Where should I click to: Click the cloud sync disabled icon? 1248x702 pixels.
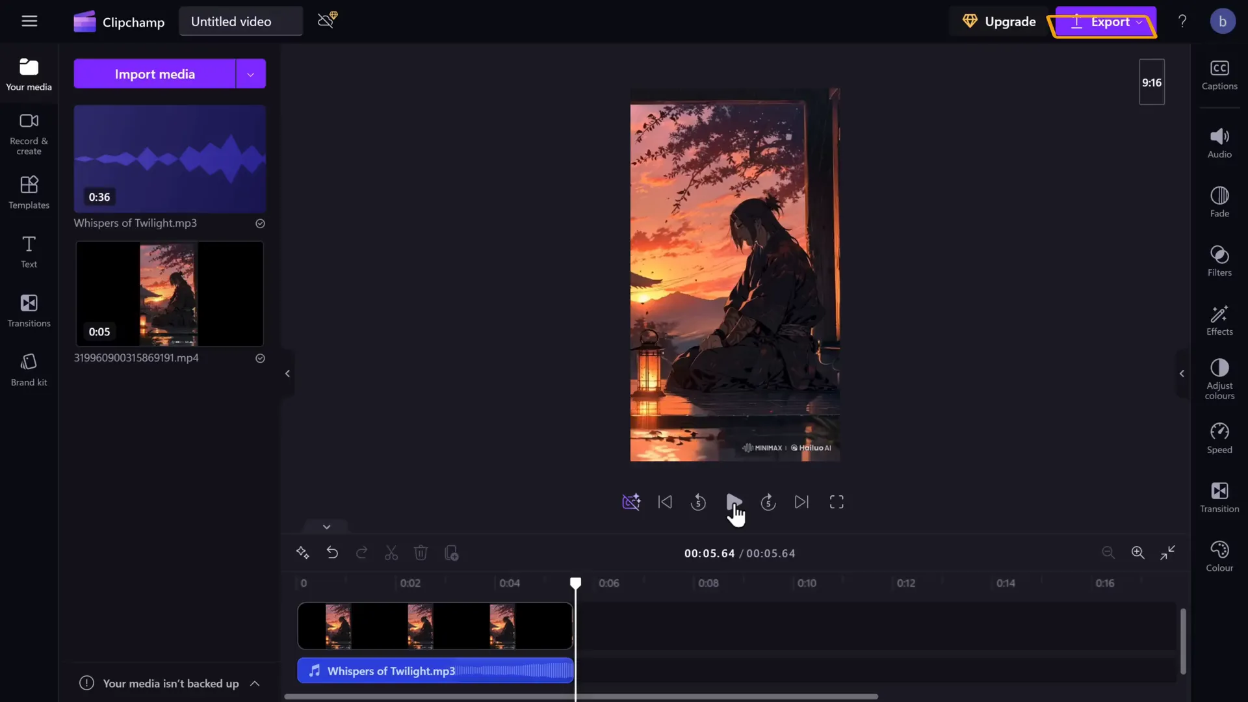coord(327,20)
